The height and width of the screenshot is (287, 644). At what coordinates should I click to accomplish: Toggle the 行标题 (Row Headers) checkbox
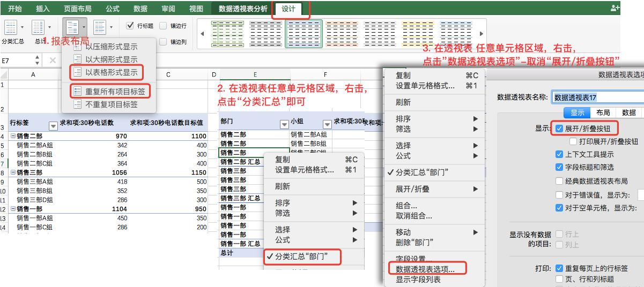[130, 26]
